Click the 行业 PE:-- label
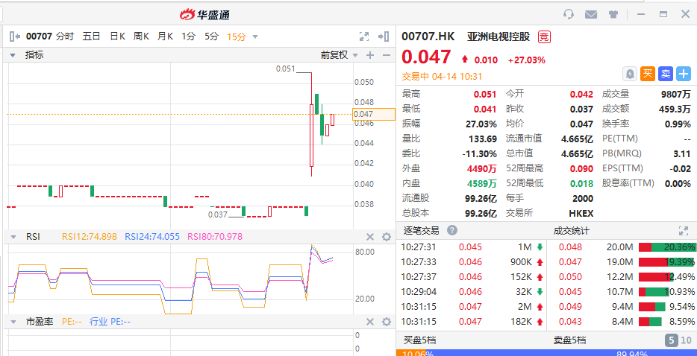 point(110,322)
